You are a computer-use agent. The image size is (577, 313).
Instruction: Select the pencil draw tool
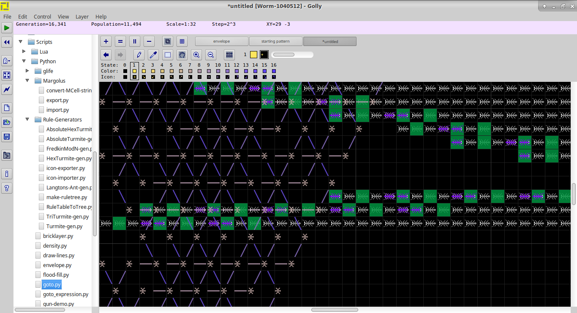click(x=139, y=55)
